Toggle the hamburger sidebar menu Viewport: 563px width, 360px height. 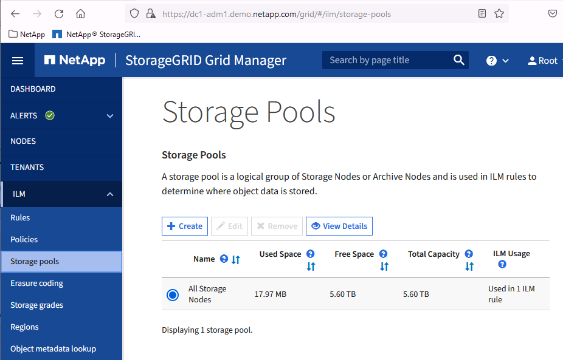18,61
